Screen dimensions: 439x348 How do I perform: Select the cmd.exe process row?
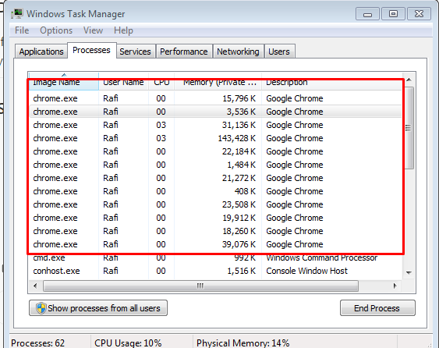click(x=215, y=257)
